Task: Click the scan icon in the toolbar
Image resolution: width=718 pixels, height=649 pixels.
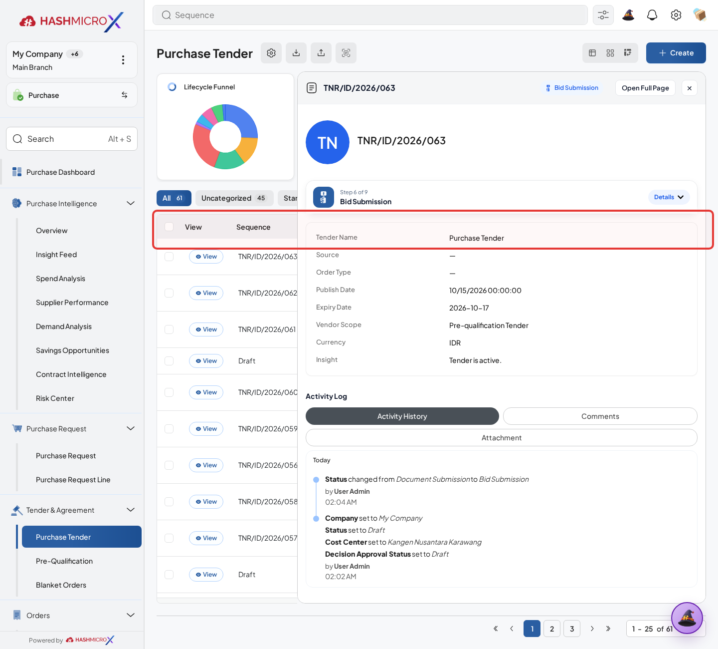Action: coord(346,53)
